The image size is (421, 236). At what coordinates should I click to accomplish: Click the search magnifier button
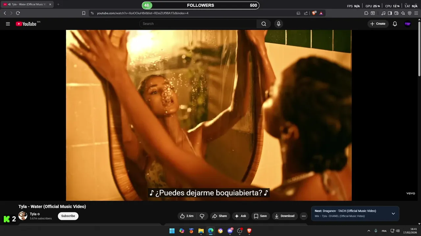(264, 24)
